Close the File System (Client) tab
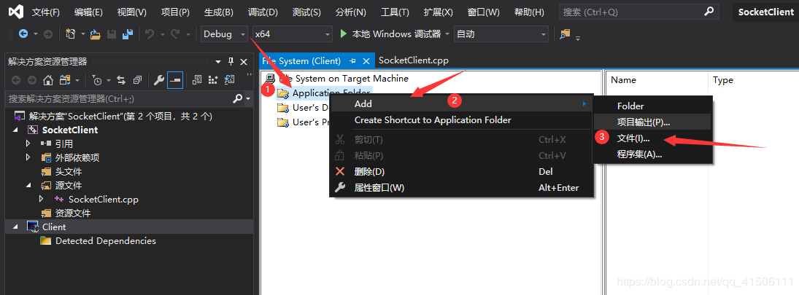The width and height of the screenshot is (799, 295). tap(366, 61)
